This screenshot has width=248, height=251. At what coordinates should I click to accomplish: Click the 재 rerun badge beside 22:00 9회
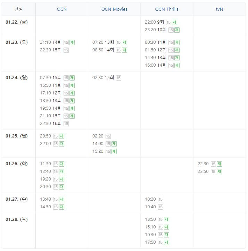pos(174,22)
